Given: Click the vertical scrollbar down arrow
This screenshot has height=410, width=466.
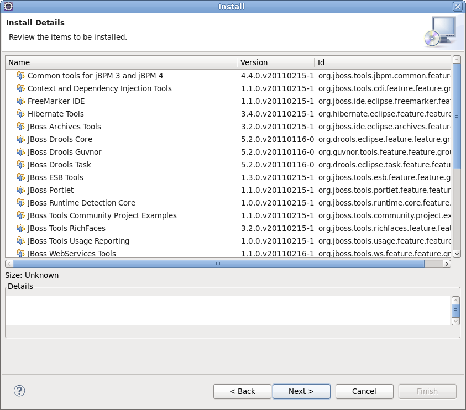Looking at the screenshot, I should [457, 255].
